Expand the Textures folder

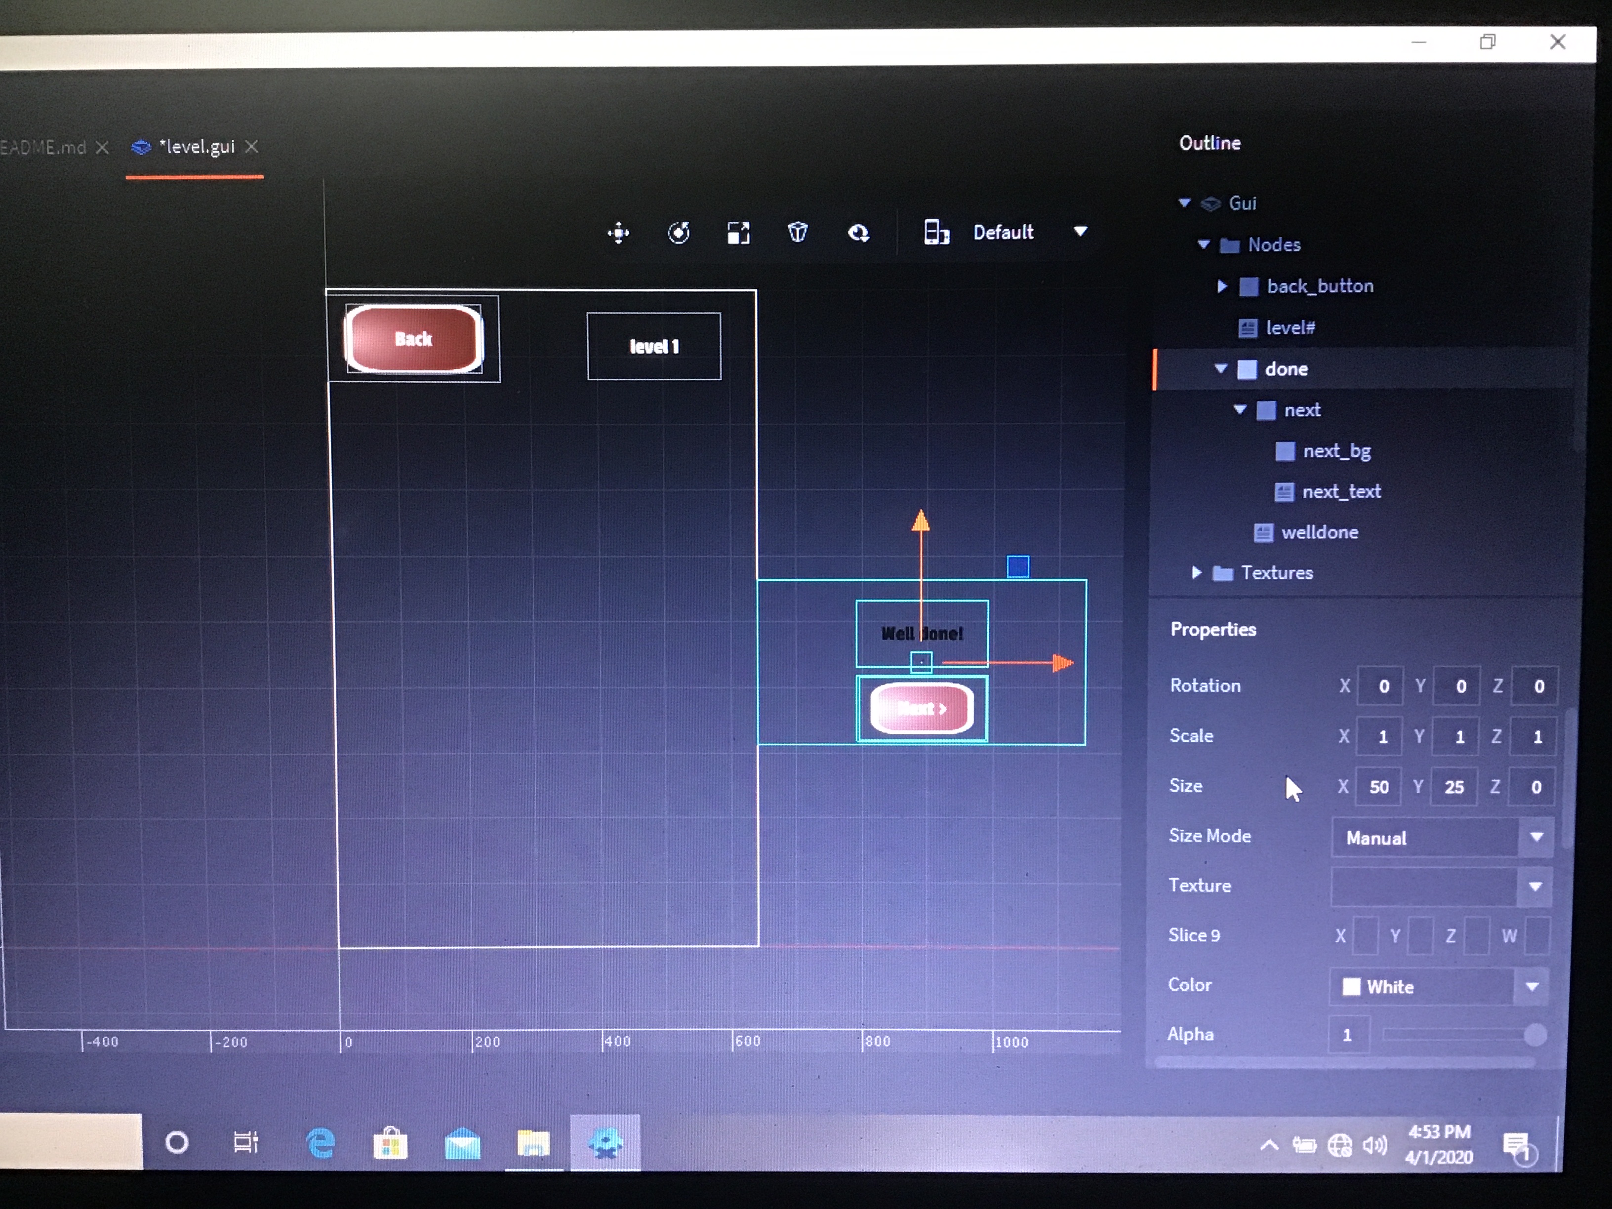(x=1196, y=573)
